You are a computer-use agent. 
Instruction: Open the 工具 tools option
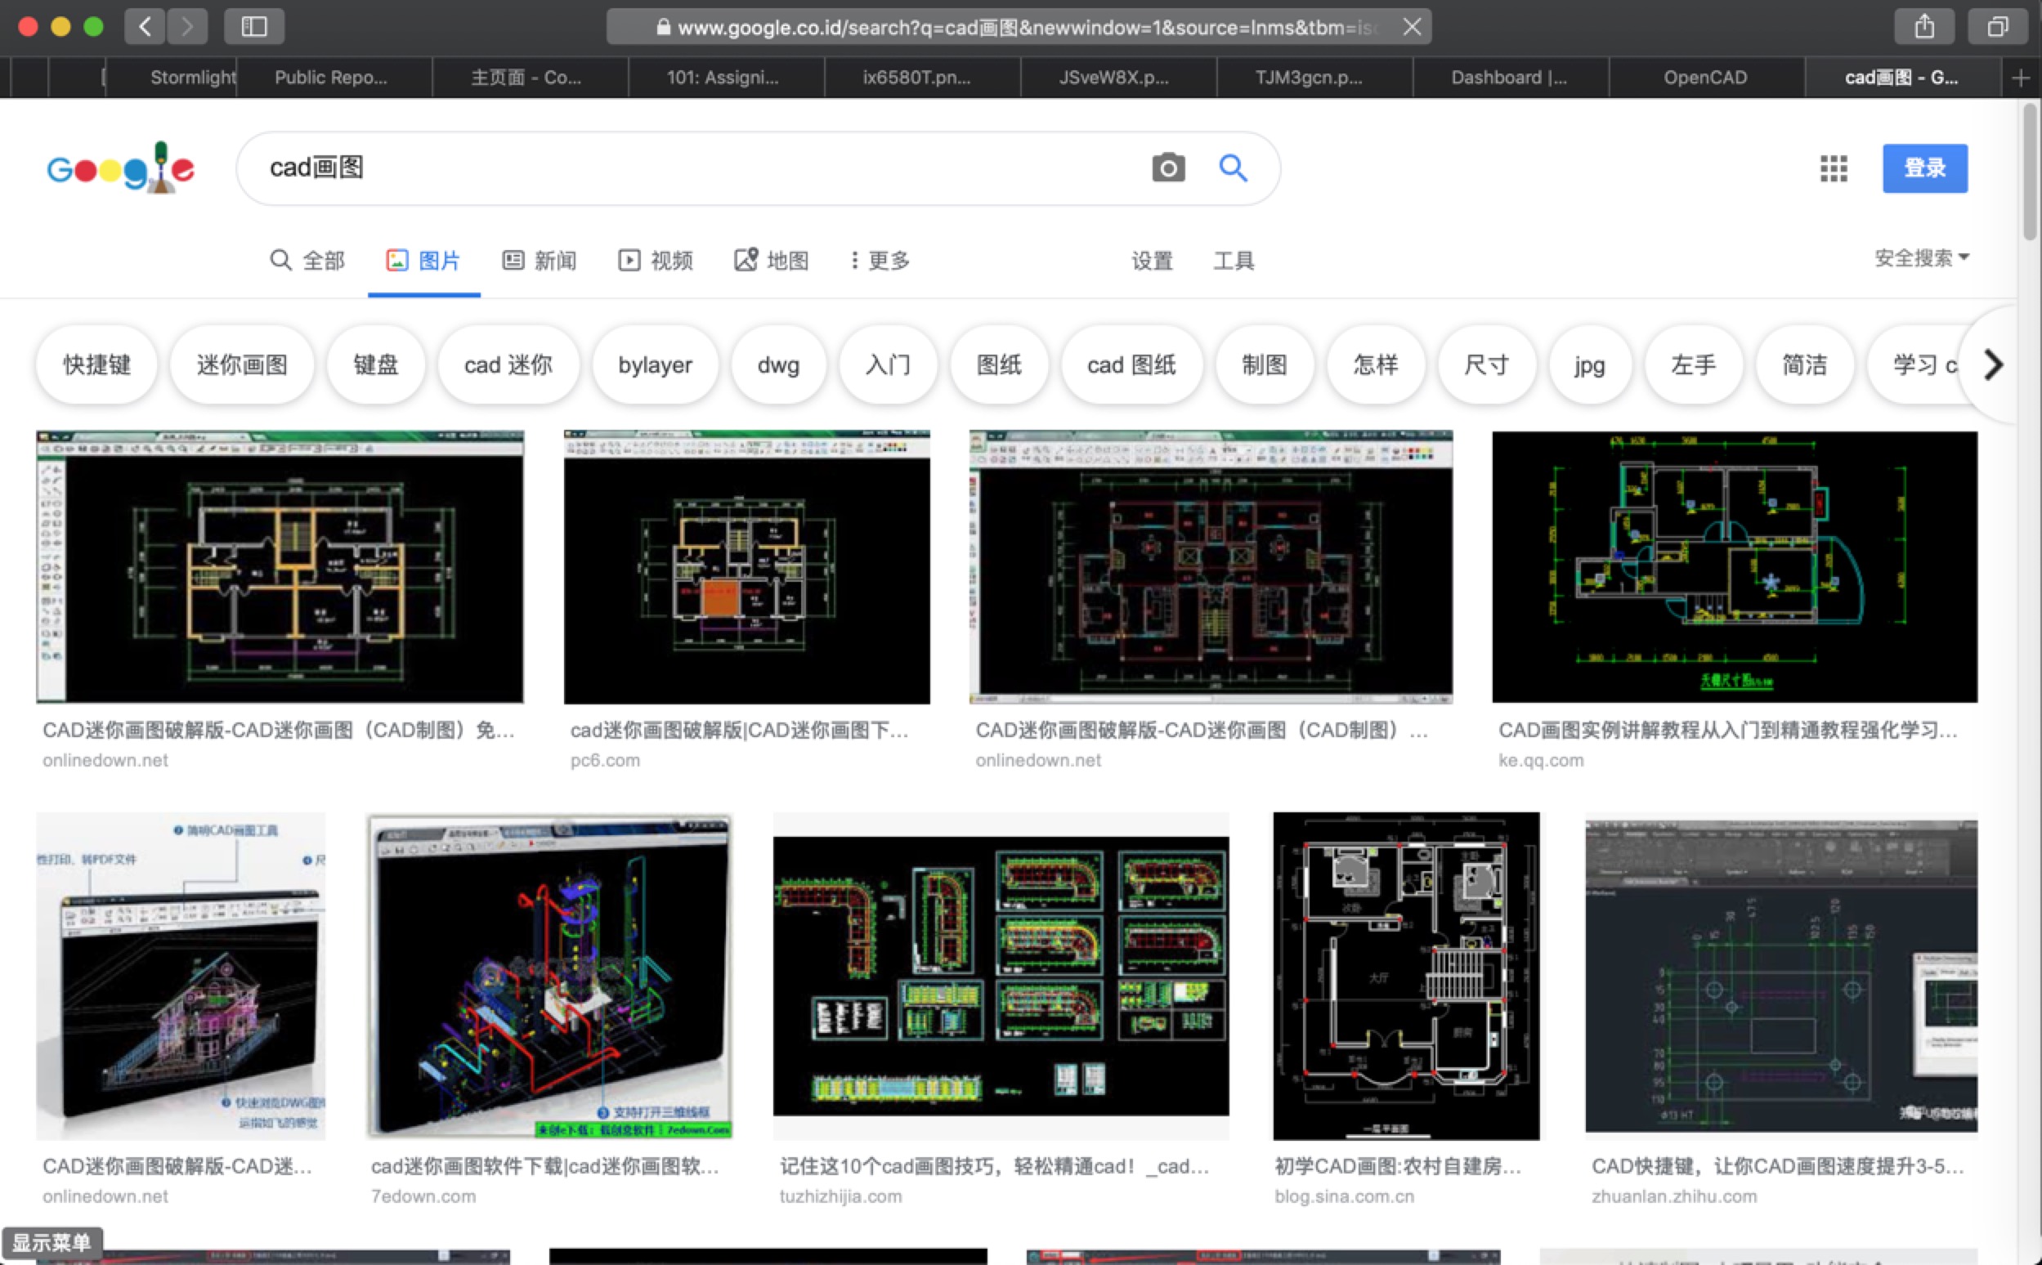[x=1234, y=260]
